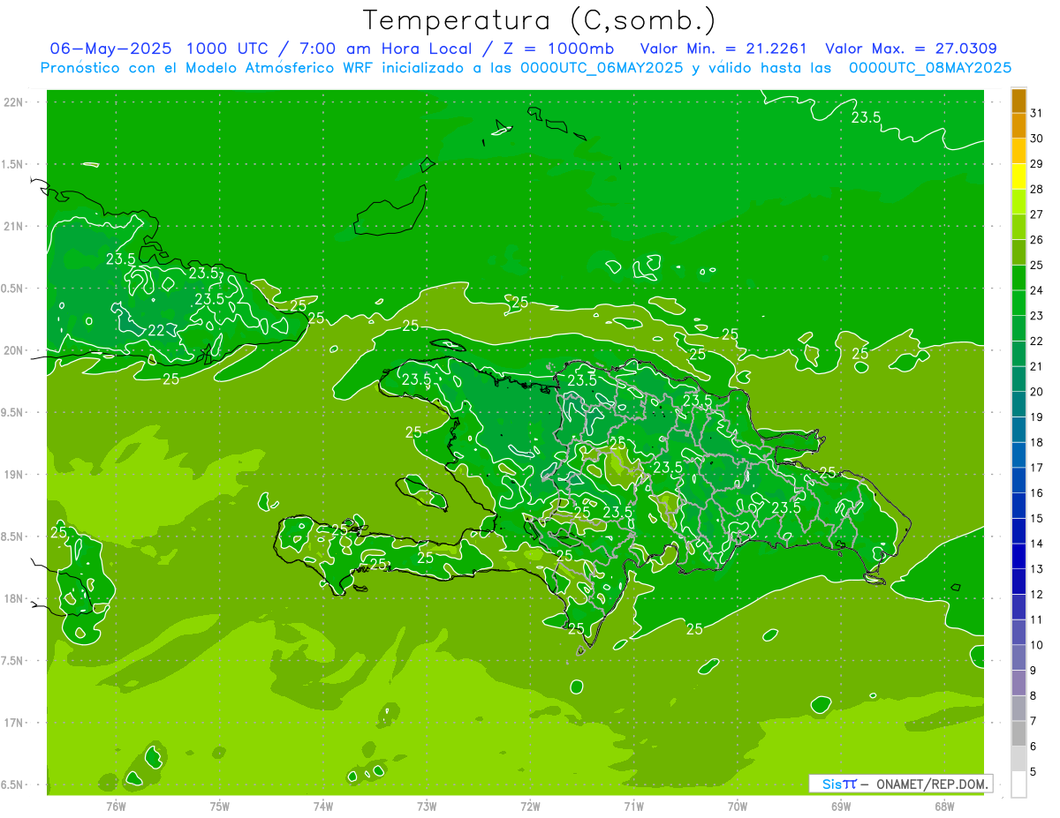The image size is (1060, 818).
Task: Click the "20" color bar label
Action: click(1037, 392)
